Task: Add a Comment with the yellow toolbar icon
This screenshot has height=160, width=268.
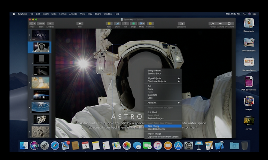Action: pos(150,24)
